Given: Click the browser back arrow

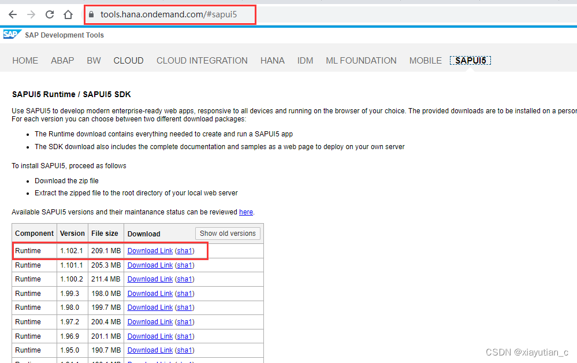Looking at the screenshot, I should coord(13,14).
